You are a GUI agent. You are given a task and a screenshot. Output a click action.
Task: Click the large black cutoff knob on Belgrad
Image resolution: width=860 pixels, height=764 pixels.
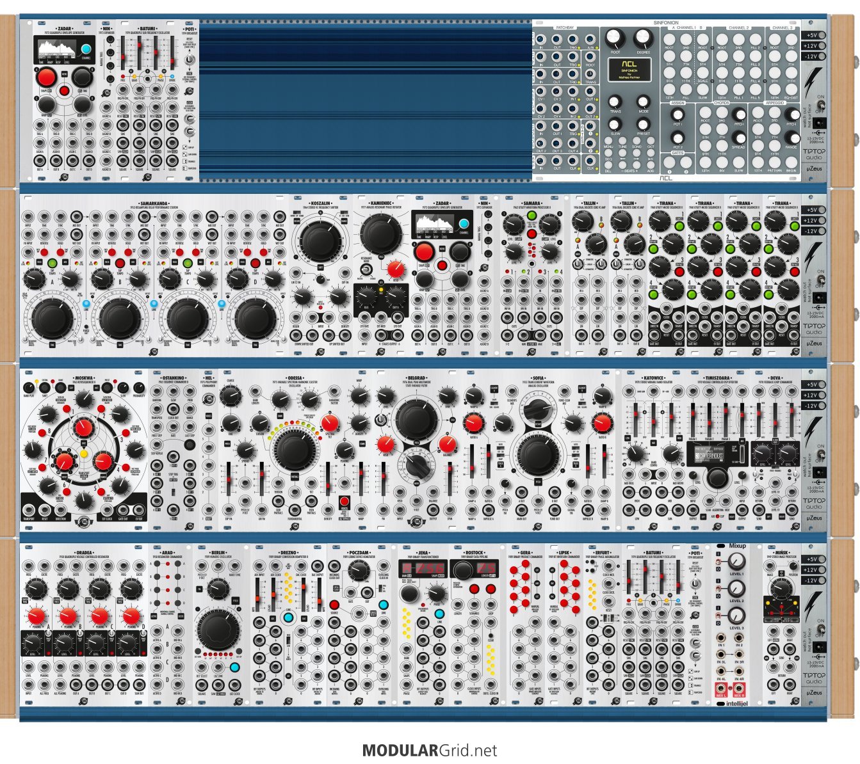(x=416, y=420)
